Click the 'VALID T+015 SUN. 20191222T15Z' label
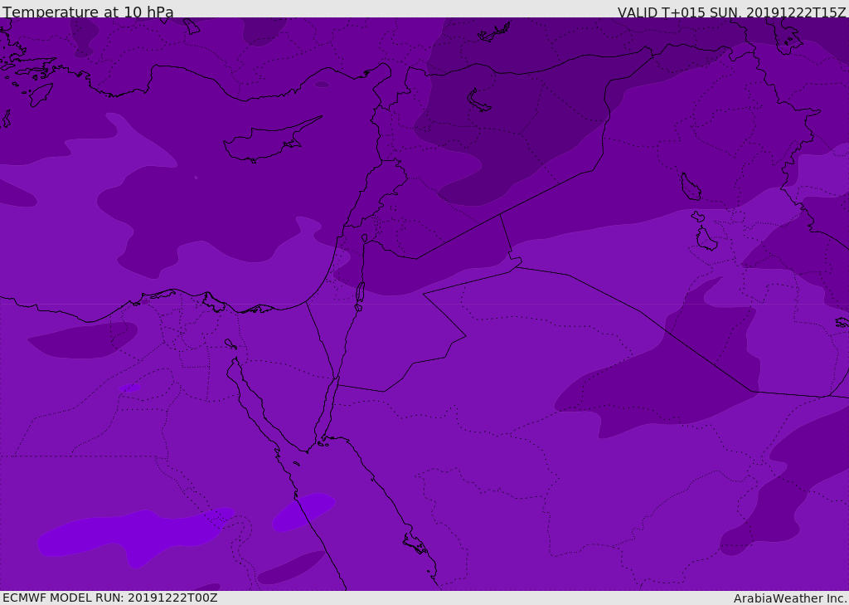Image resolution: width=849 pixels, height=605 pixels. pos(731,12)
